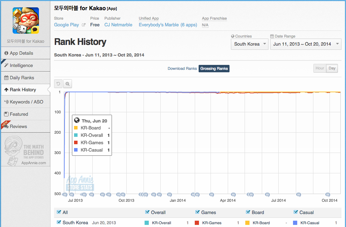Click the Reviews speech bubble icon
Screen dimensions: 346x227
6,126
